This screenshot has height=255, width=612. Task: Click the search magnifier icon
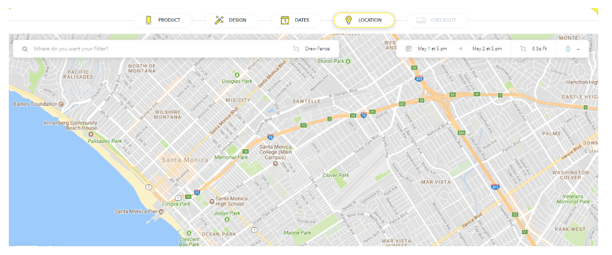(25, 48)
